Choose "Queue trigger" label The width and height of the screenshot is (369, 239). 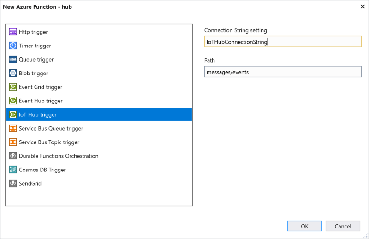click(x=36, y=60)
